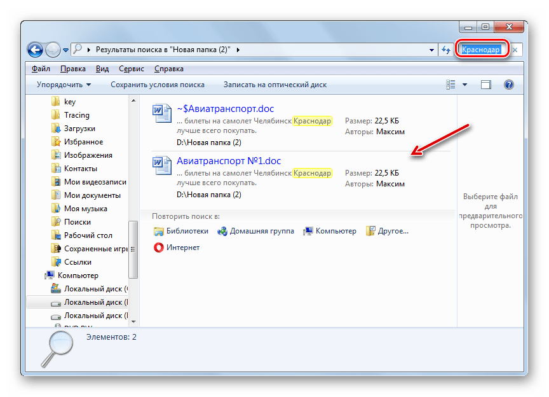This screenshot has height=397, width=549.
Task: Click the Back navigation arrow button
Action: 35,50
